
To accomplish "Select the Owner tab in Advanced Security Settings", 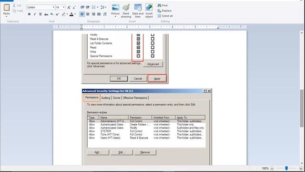I will 117,98.
